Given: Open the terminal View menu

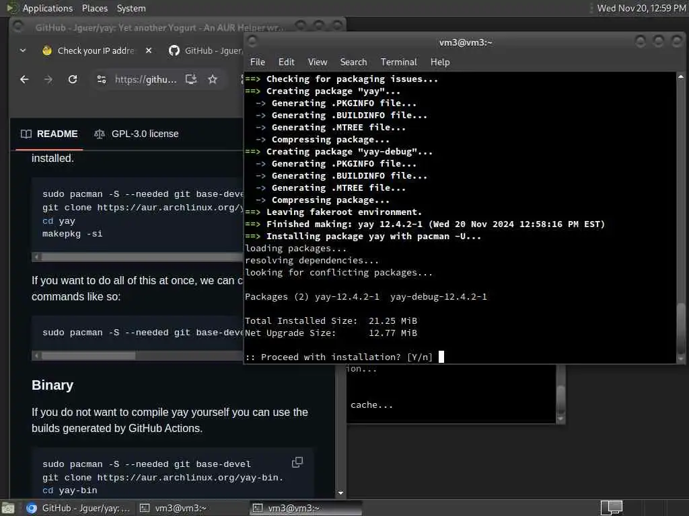Looking at the screenshot, I should pyautogui.click(x=318, y=62).
